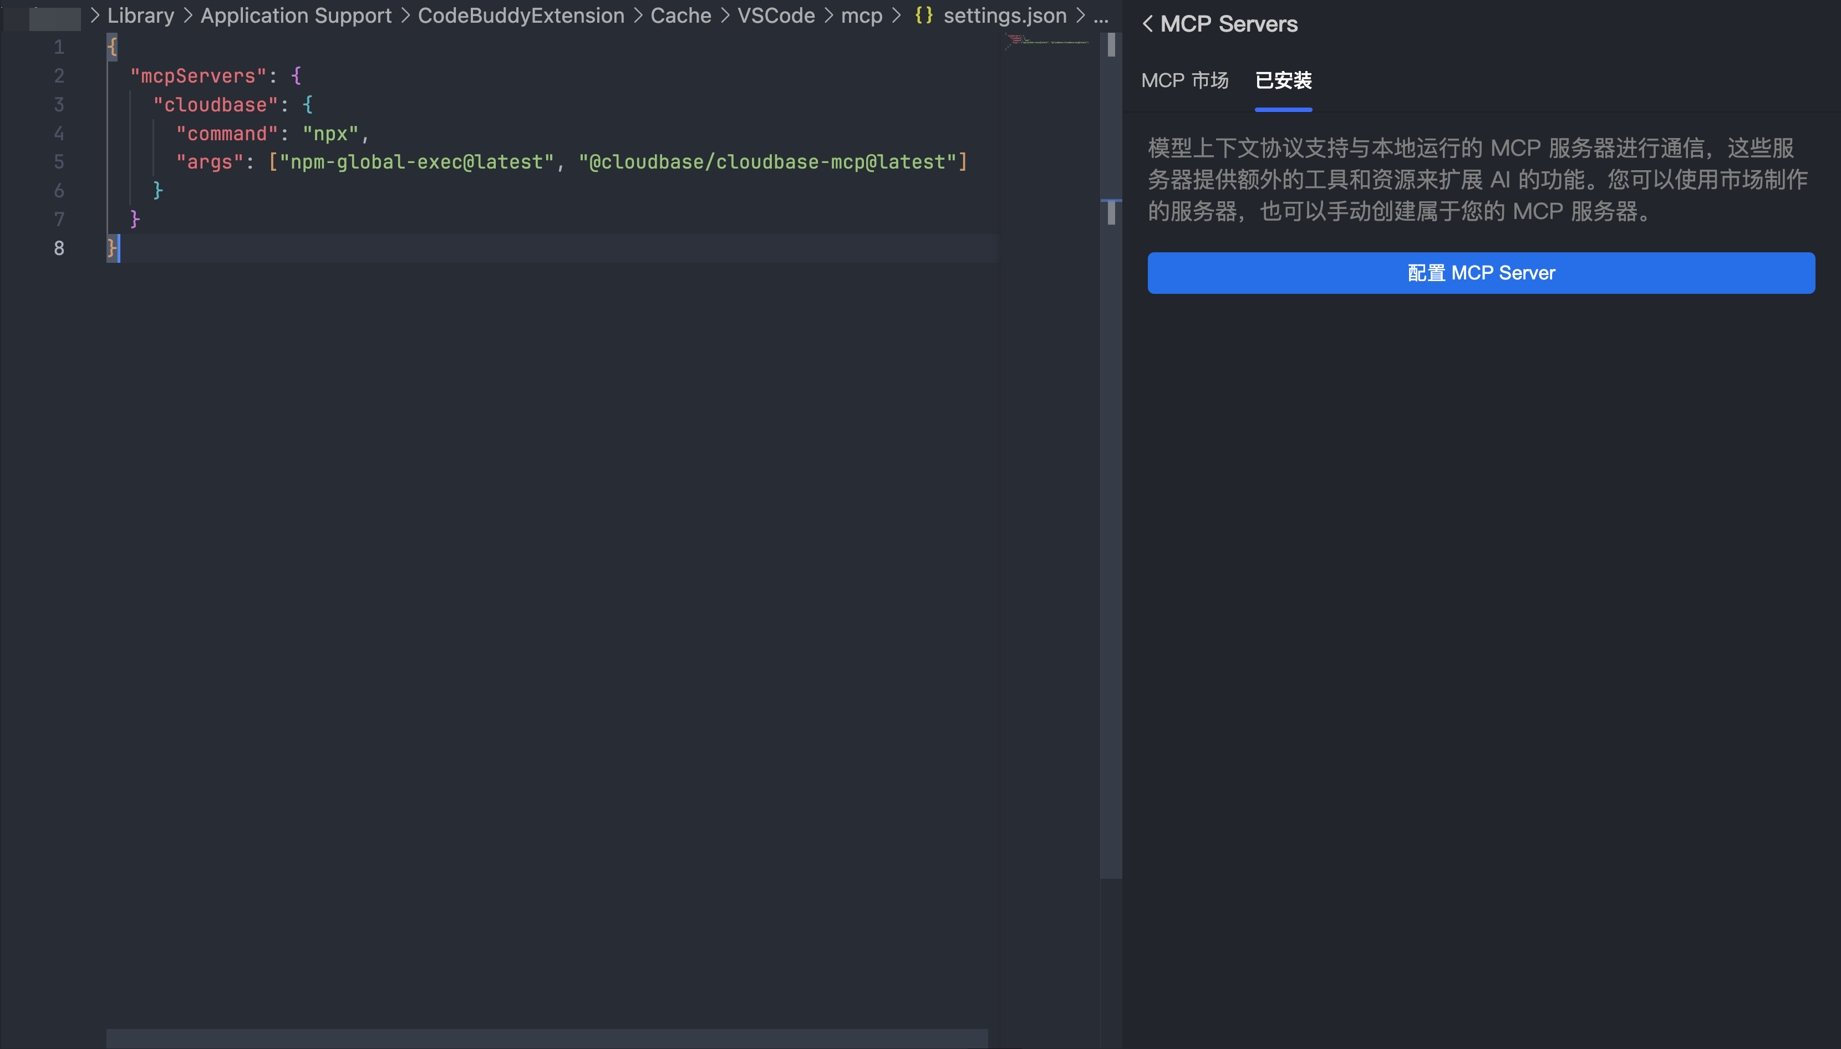Click the 配置 MCP Server button
This screenshot has height=1049, width=1841.
click(1481, 273)
